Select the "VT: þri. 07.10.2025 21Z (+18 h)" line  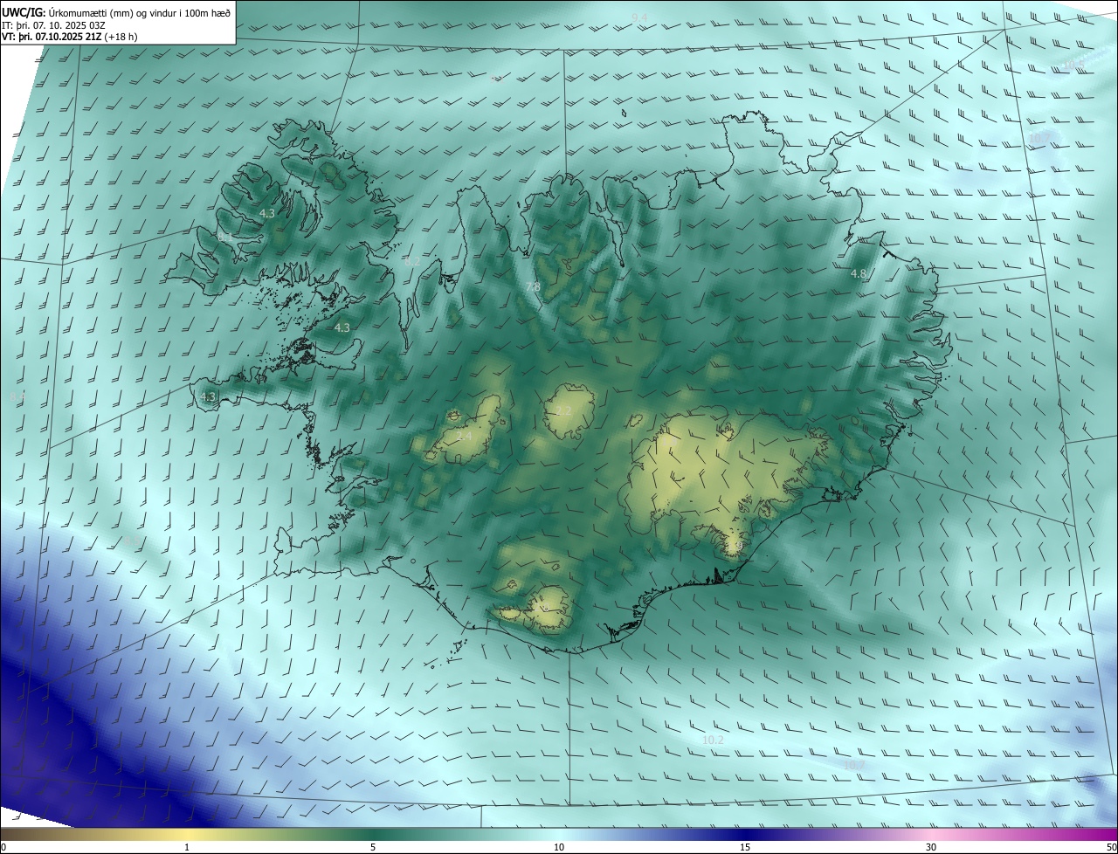pyautogui.click(x=69, y=36)
